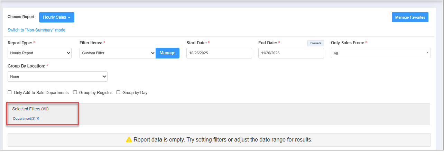Expand the Report Type dropdown
The height and width of the screenshot is (155, 444).
coord(39,53)
